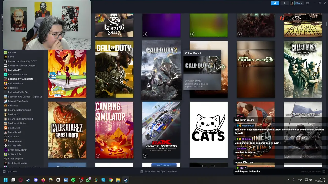Open Call of Juarez Bound in Blood cover
This screenshot has width=328, height=184.
[x=303, y=69]
